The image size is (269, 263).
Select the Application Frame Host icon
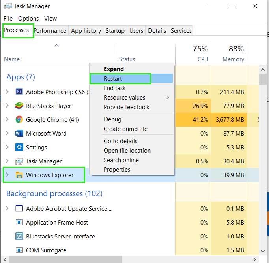coord(19,222)
